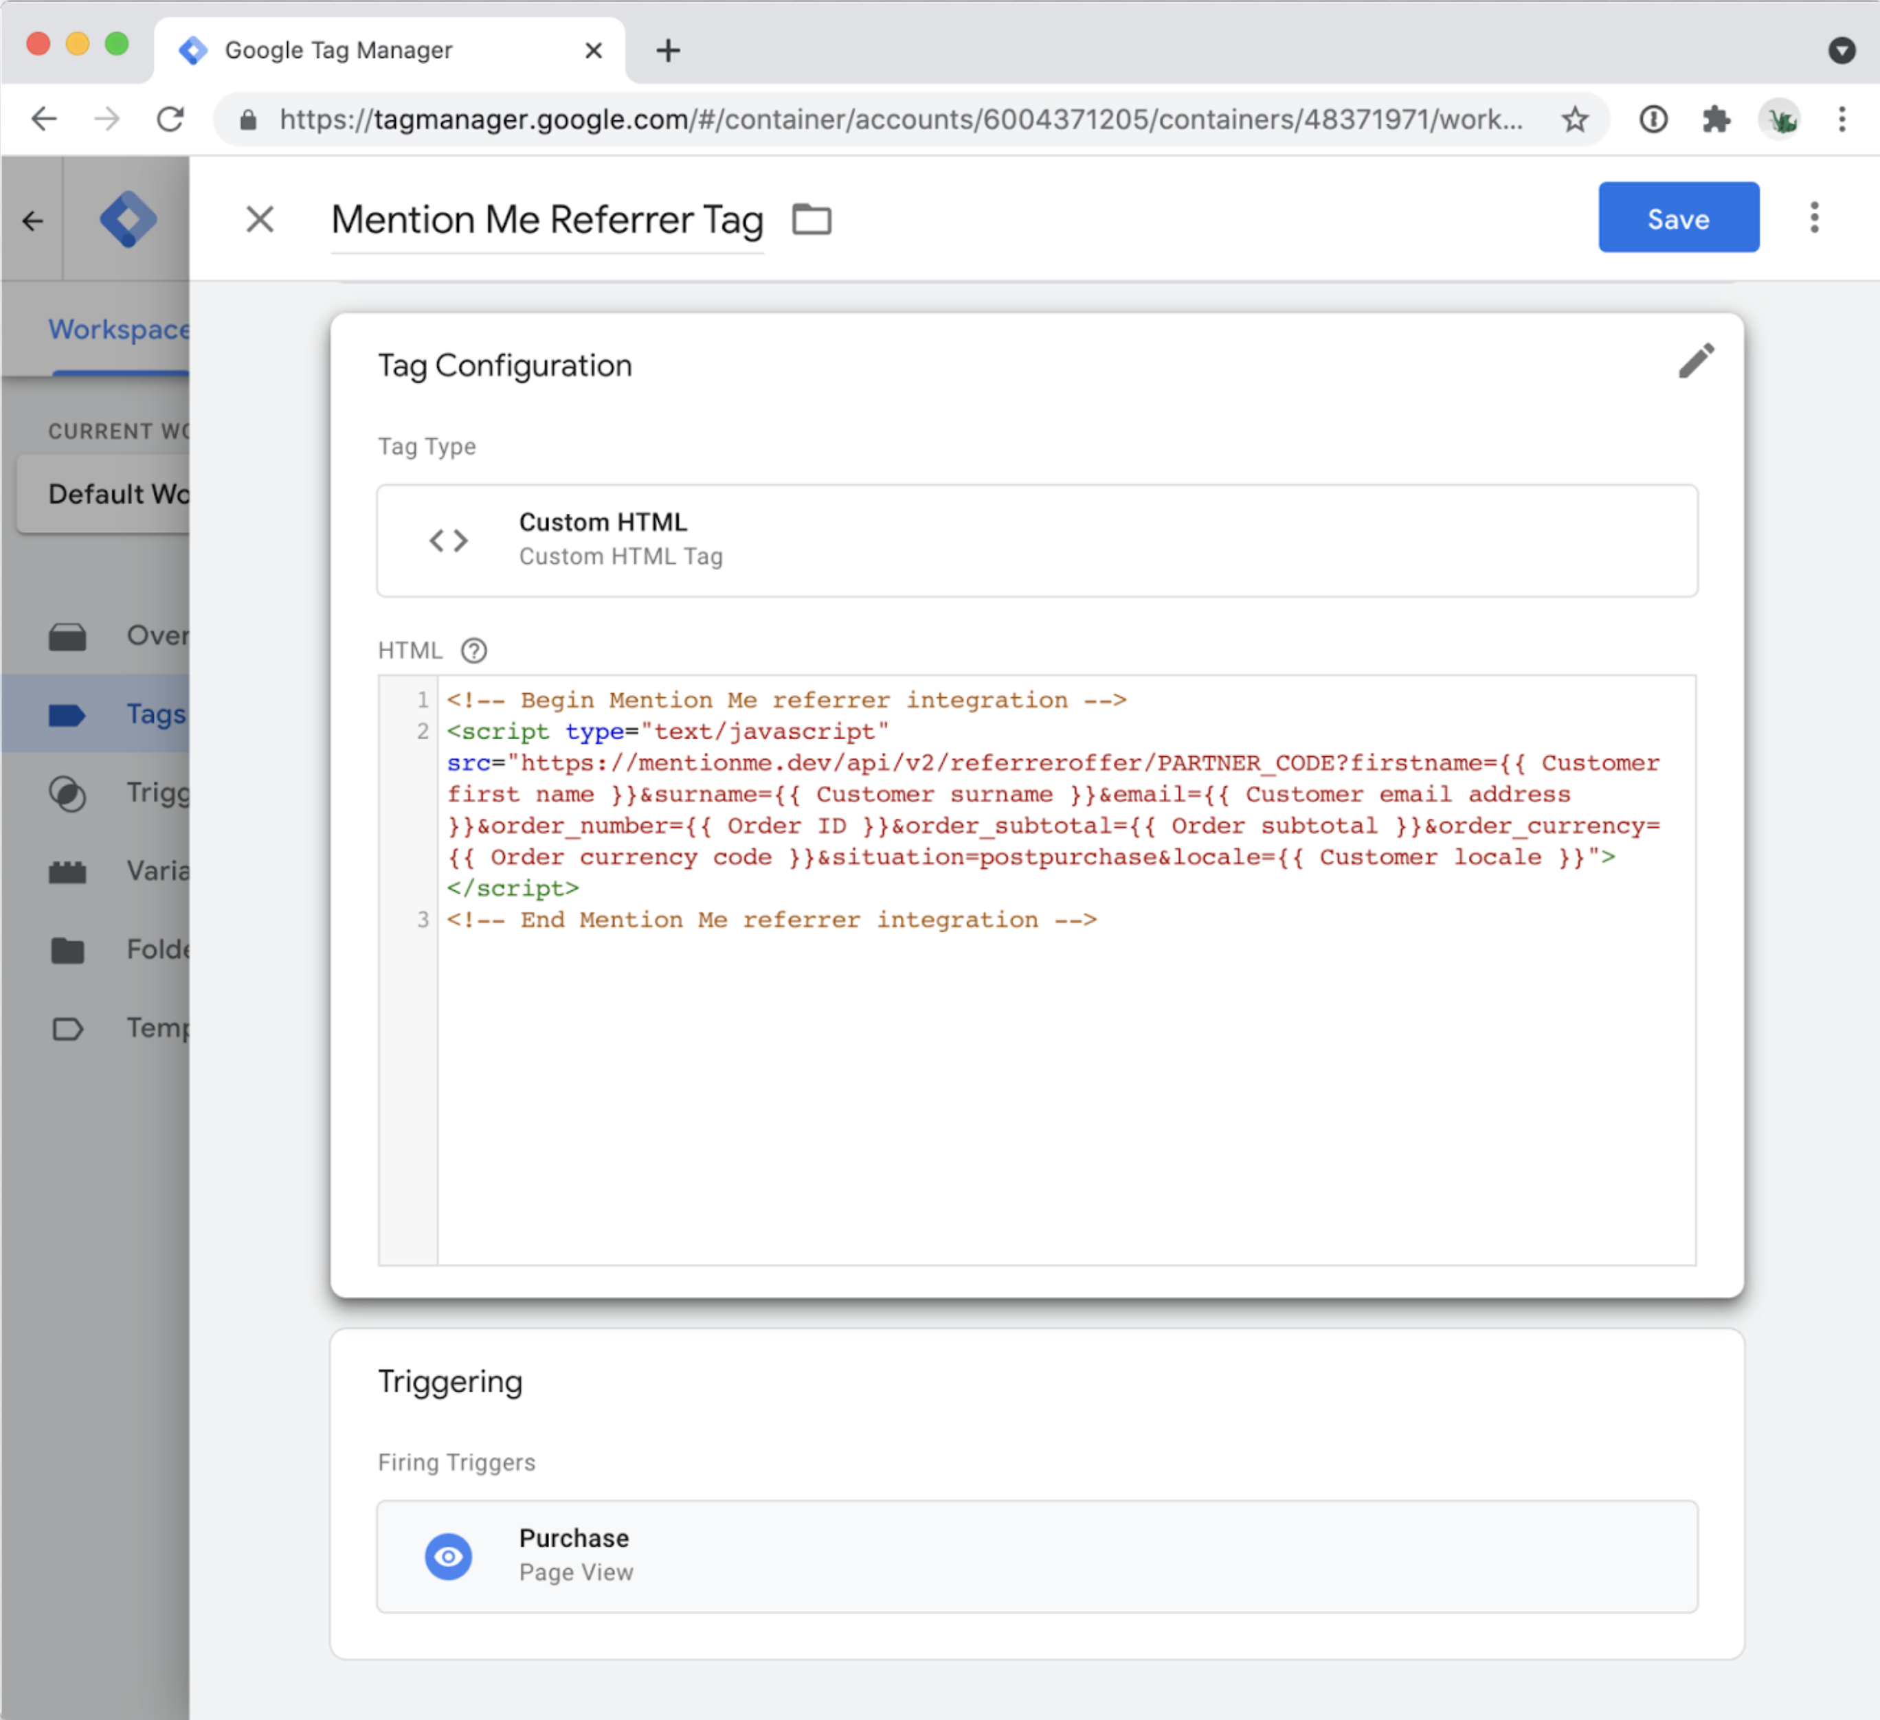Click the browser profile avatar
The height and width of the screenshot is (1720, 1880).
coord(1779,120)
